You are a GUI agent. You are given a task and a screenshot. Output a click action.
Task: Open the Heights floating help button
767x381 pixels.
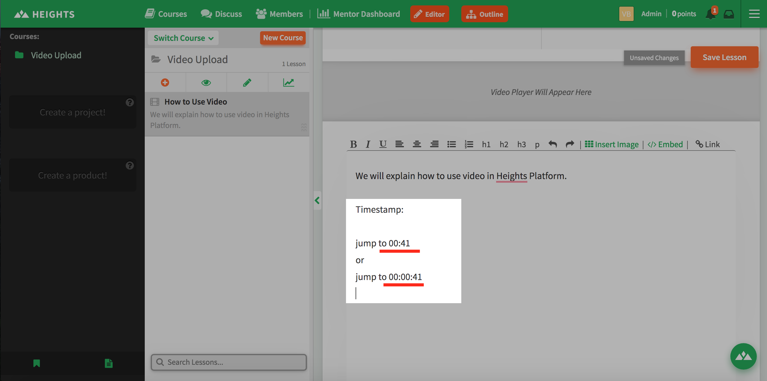pyautogui.click(x=743, y=356)
